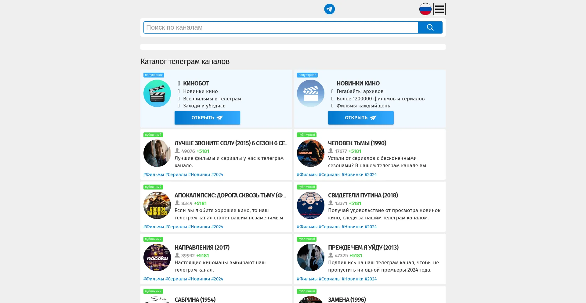Click the Darkman poster avatar
The width and height of the screenshot is (586, 303).
[x=311, y=153]
